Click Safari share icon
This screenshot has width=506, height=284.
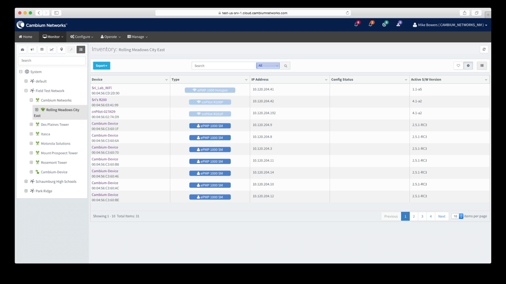pyautogui.click(x=464, y=13)
